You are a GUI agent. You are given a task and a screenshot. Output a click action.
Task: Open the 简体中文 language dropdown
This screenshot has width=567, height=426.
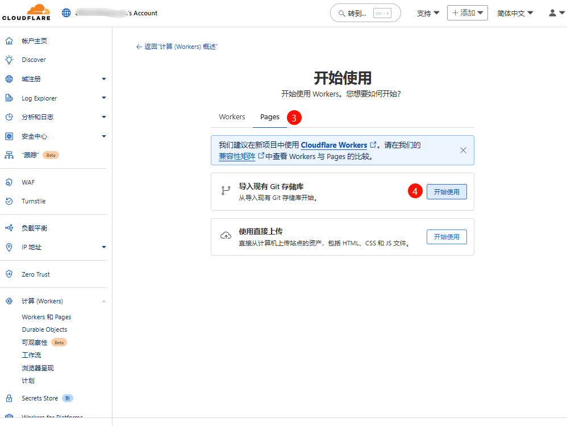click(515, 13)
